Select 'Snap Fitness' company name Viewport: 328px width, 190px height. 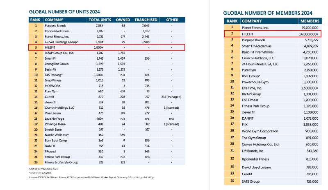click(53, 80)
